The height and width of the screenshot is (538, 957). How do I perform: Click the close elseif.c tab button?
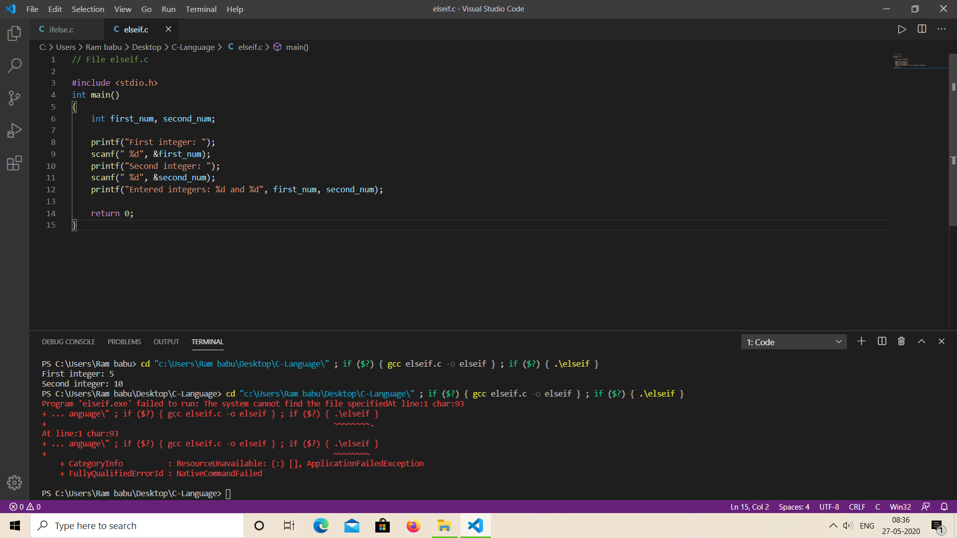(x=167, y=29)
